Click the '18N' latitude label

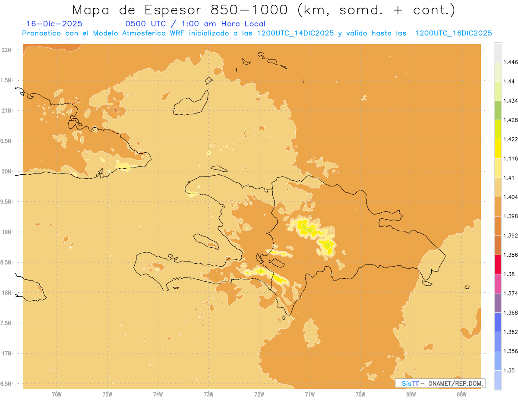click(x=7, y=293)
